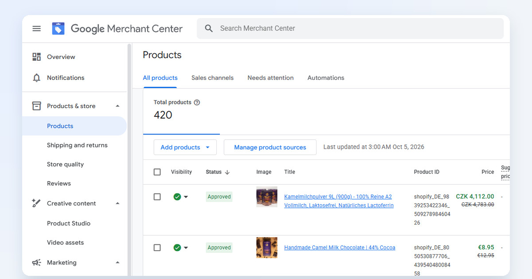Click Manage product sources button

[x=270, y=147]
